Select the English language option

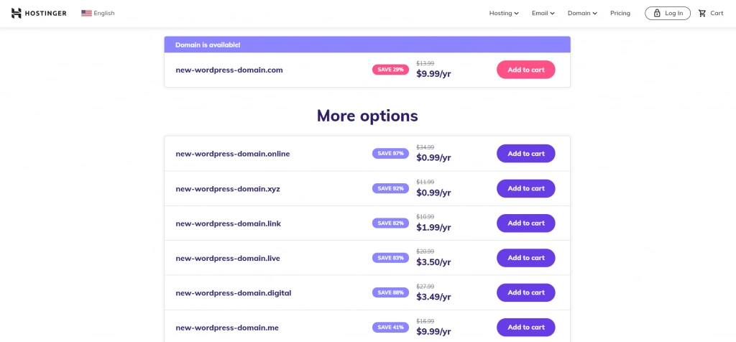point(104,13)
